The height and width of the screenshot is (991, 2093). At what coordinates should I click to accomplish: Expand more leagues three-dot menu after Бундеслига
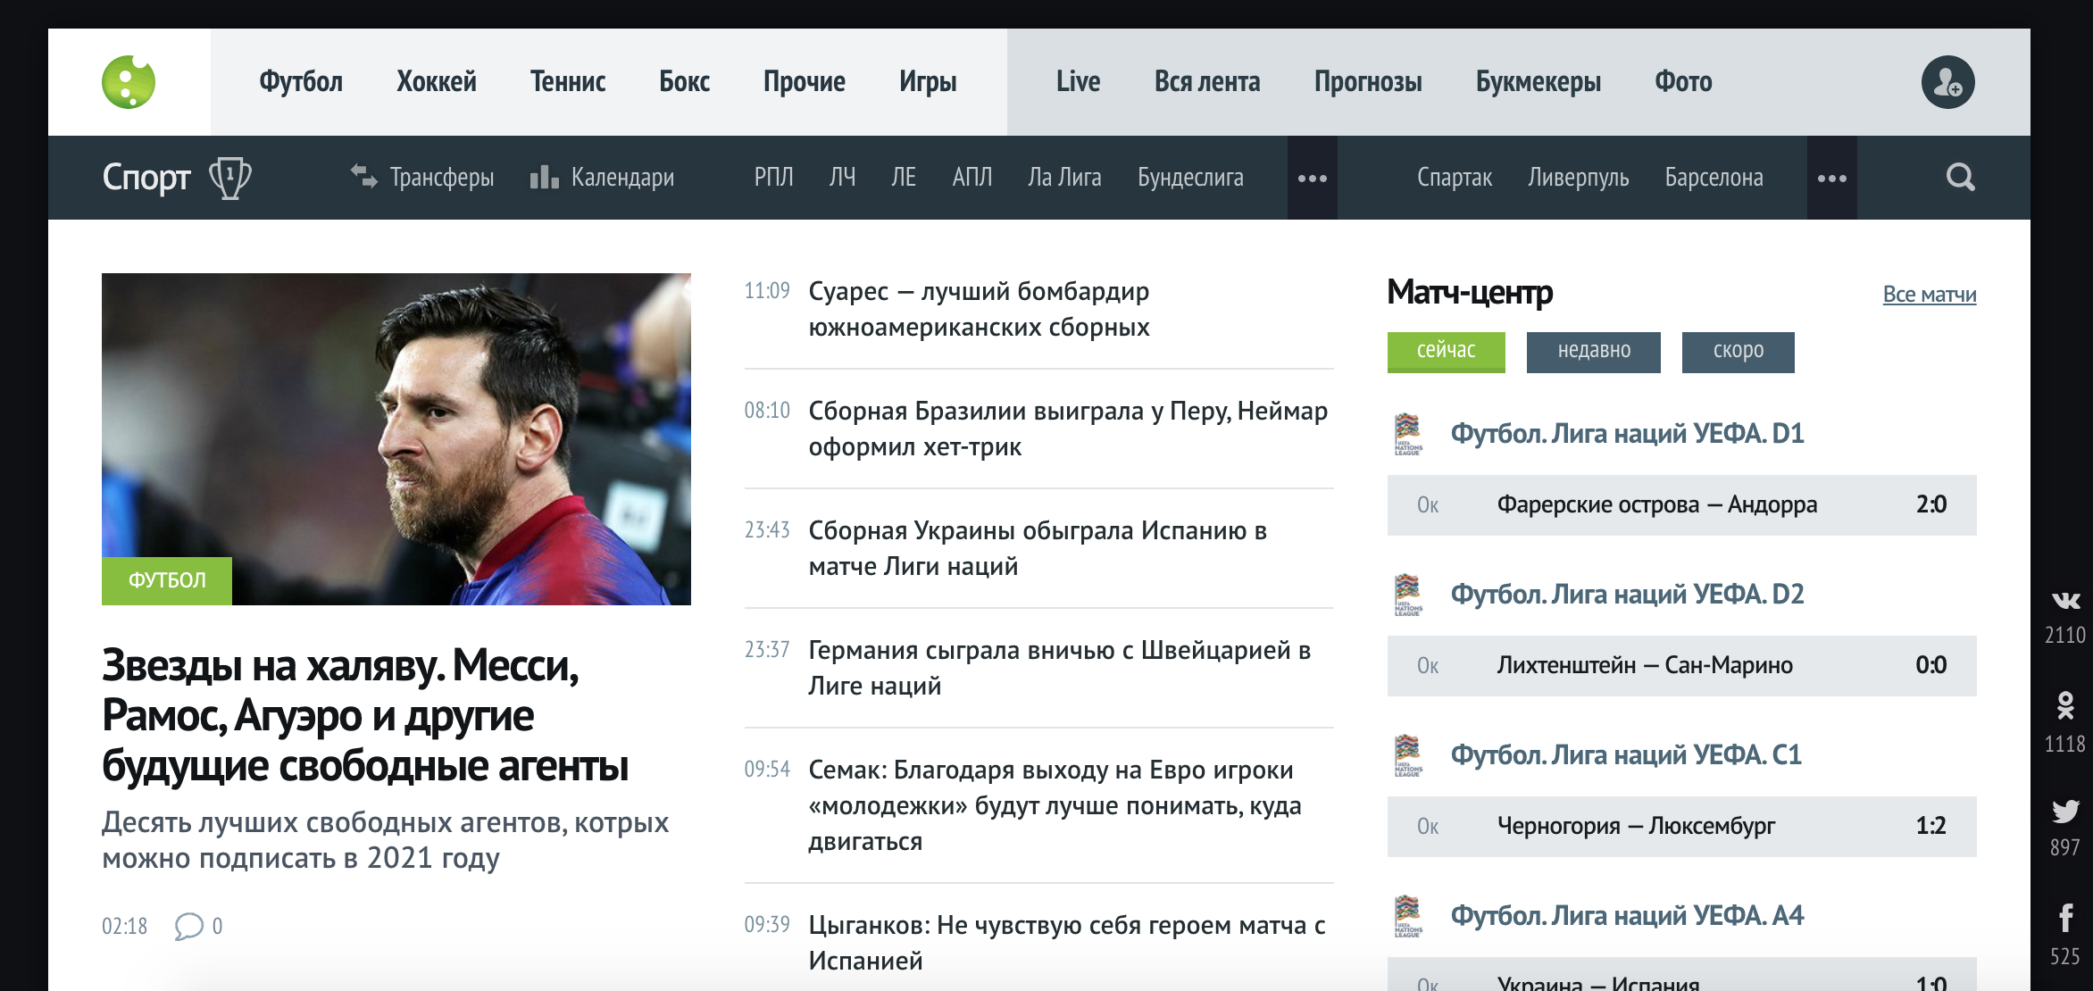coord(1312,178)
